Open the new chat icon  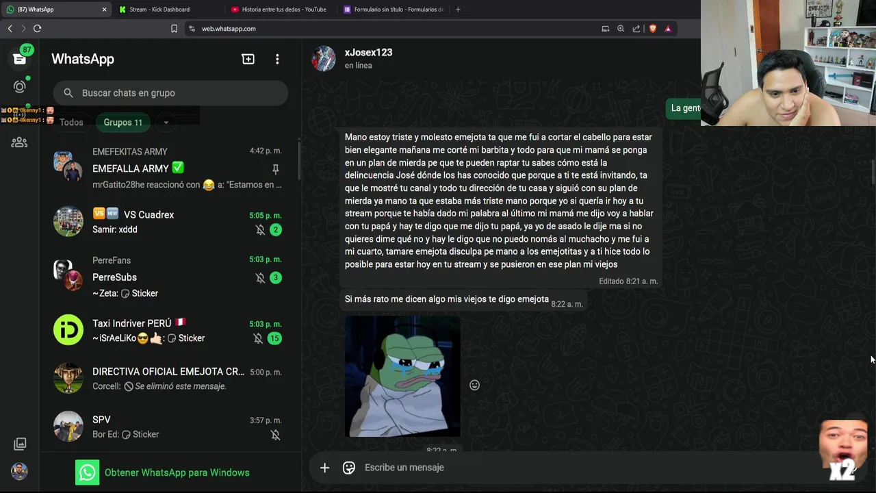click(248, 59)
